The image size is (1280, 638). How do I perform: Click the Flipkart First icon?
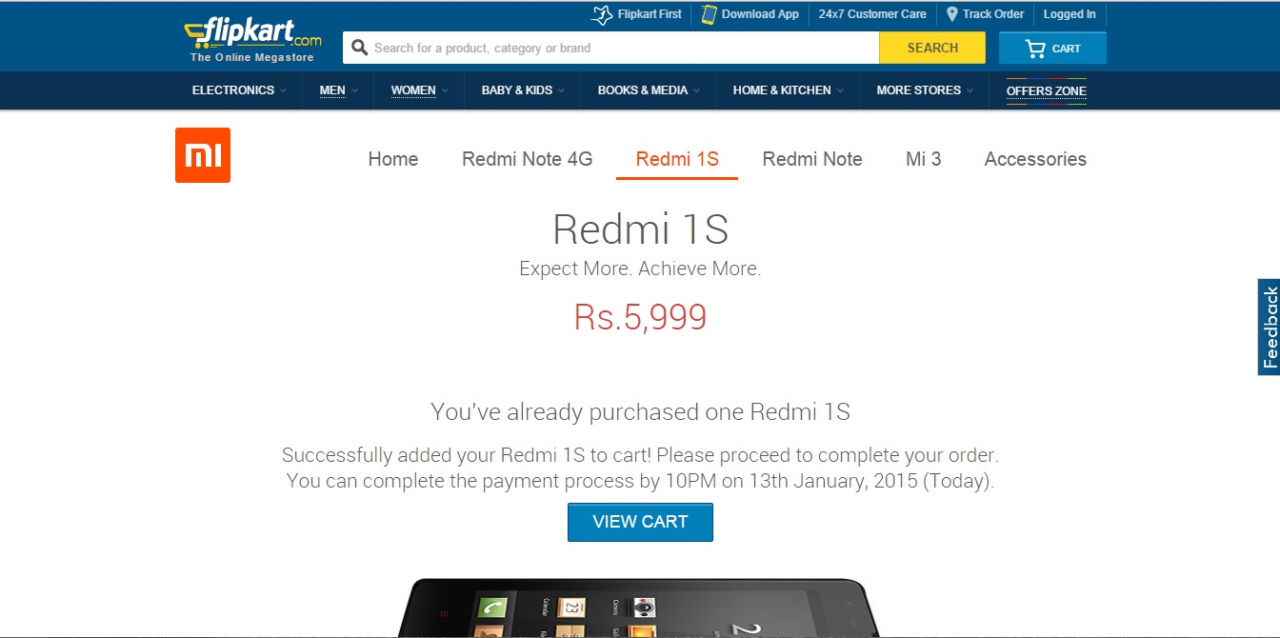[601, 14]
